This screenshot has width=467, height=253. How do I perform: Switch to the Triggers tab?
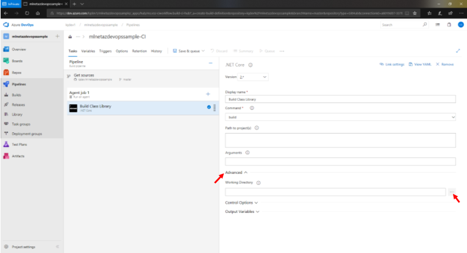click(105, 51)
